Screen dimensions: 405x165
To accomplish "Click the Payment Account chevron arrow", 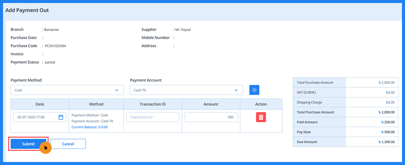I will 236,90.
